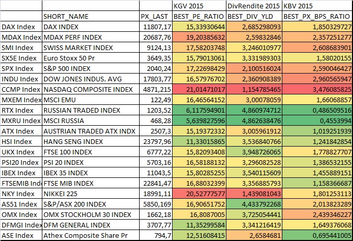The image size is (353, 241).
Task: Click the book ratio value 1,019251939
Action: (317, 131)
